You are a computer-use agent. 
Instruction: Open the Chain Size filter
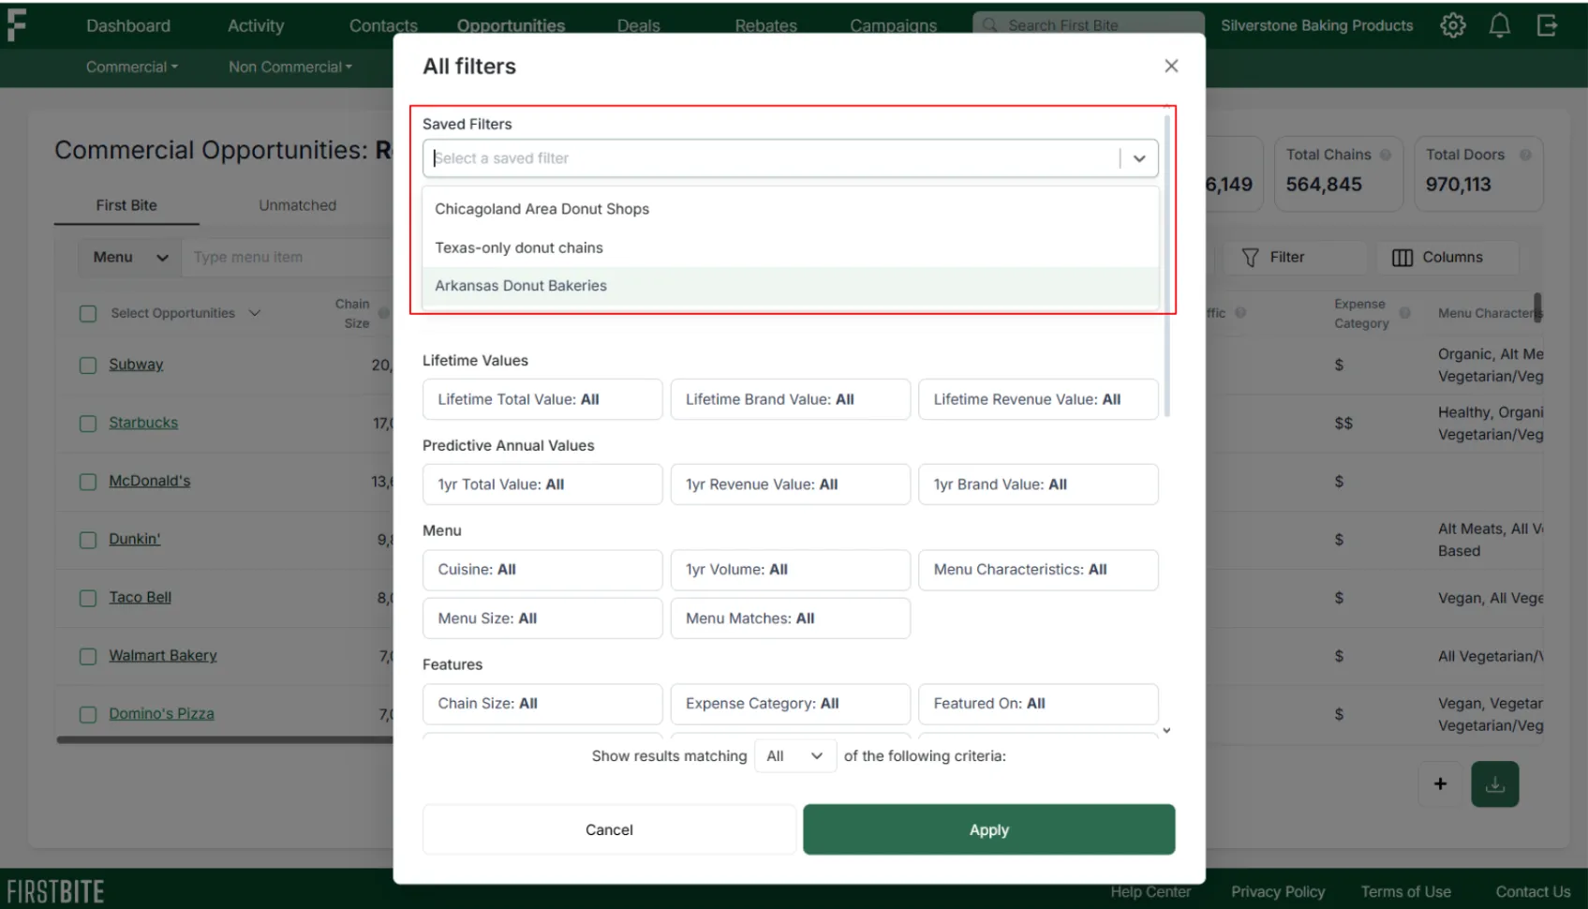click(542, 704)
